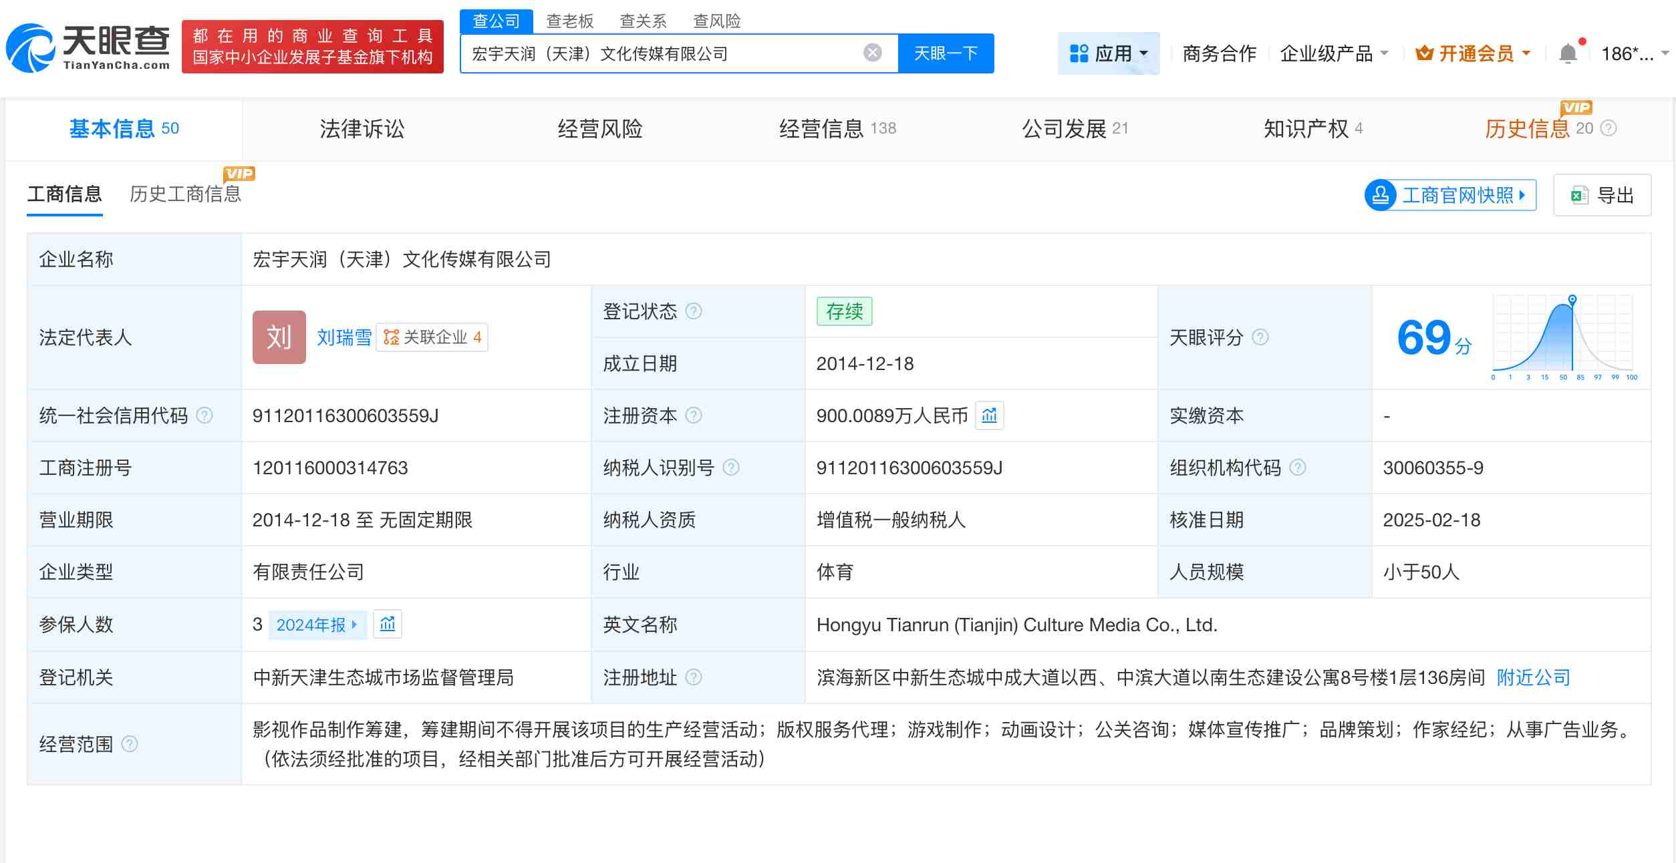
Task: Clear the search box with the X icon
Action: click(871, 52)
